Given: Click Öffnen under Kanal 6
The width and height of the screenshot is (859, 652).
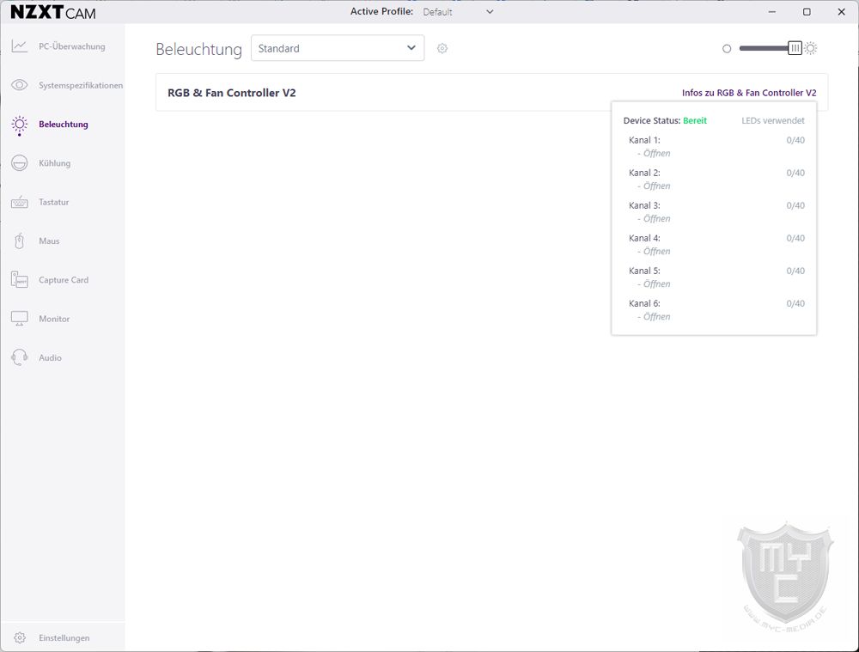Looking at the screenshot, I should point(656,317).
